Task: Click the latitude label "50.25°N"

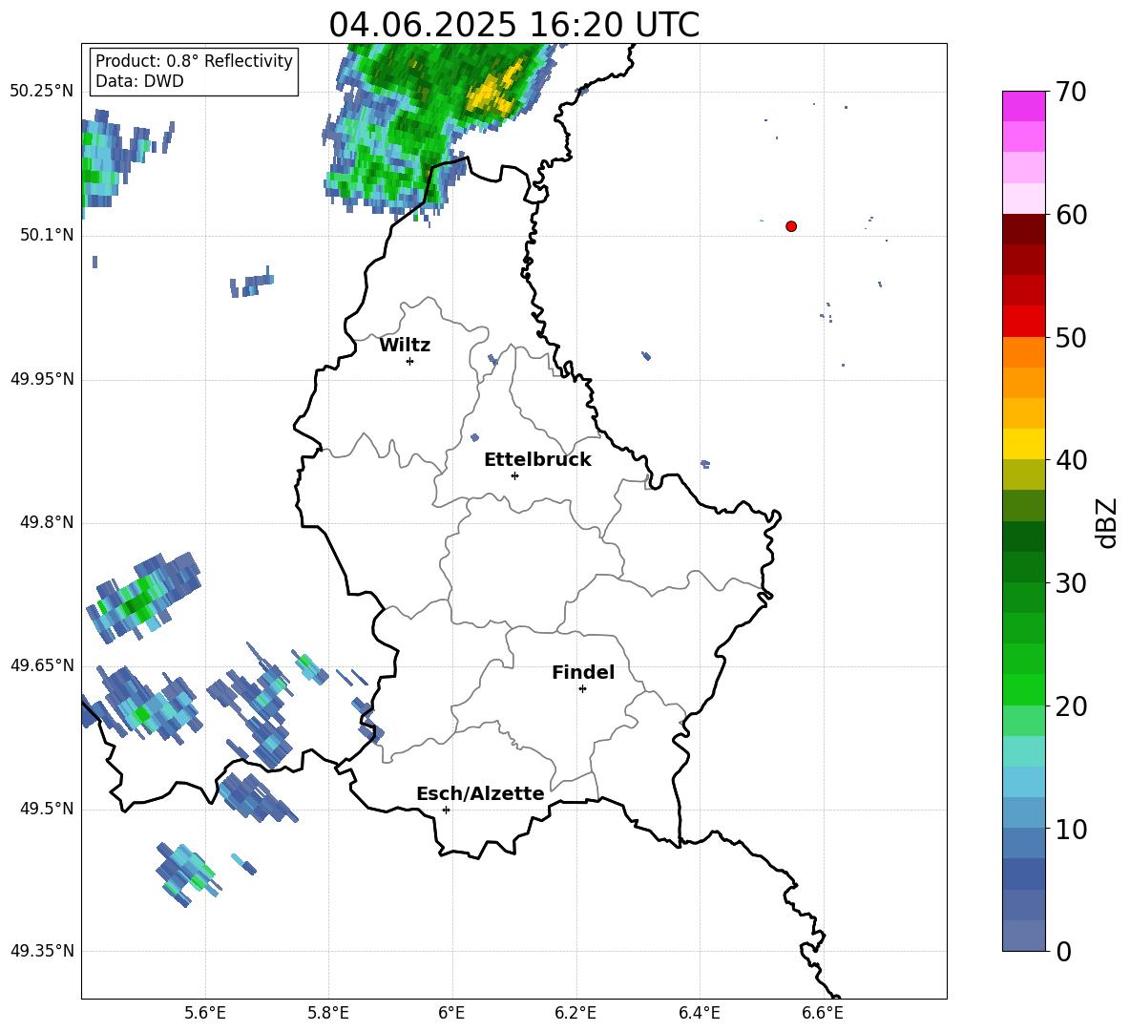Action: (42, 92)
